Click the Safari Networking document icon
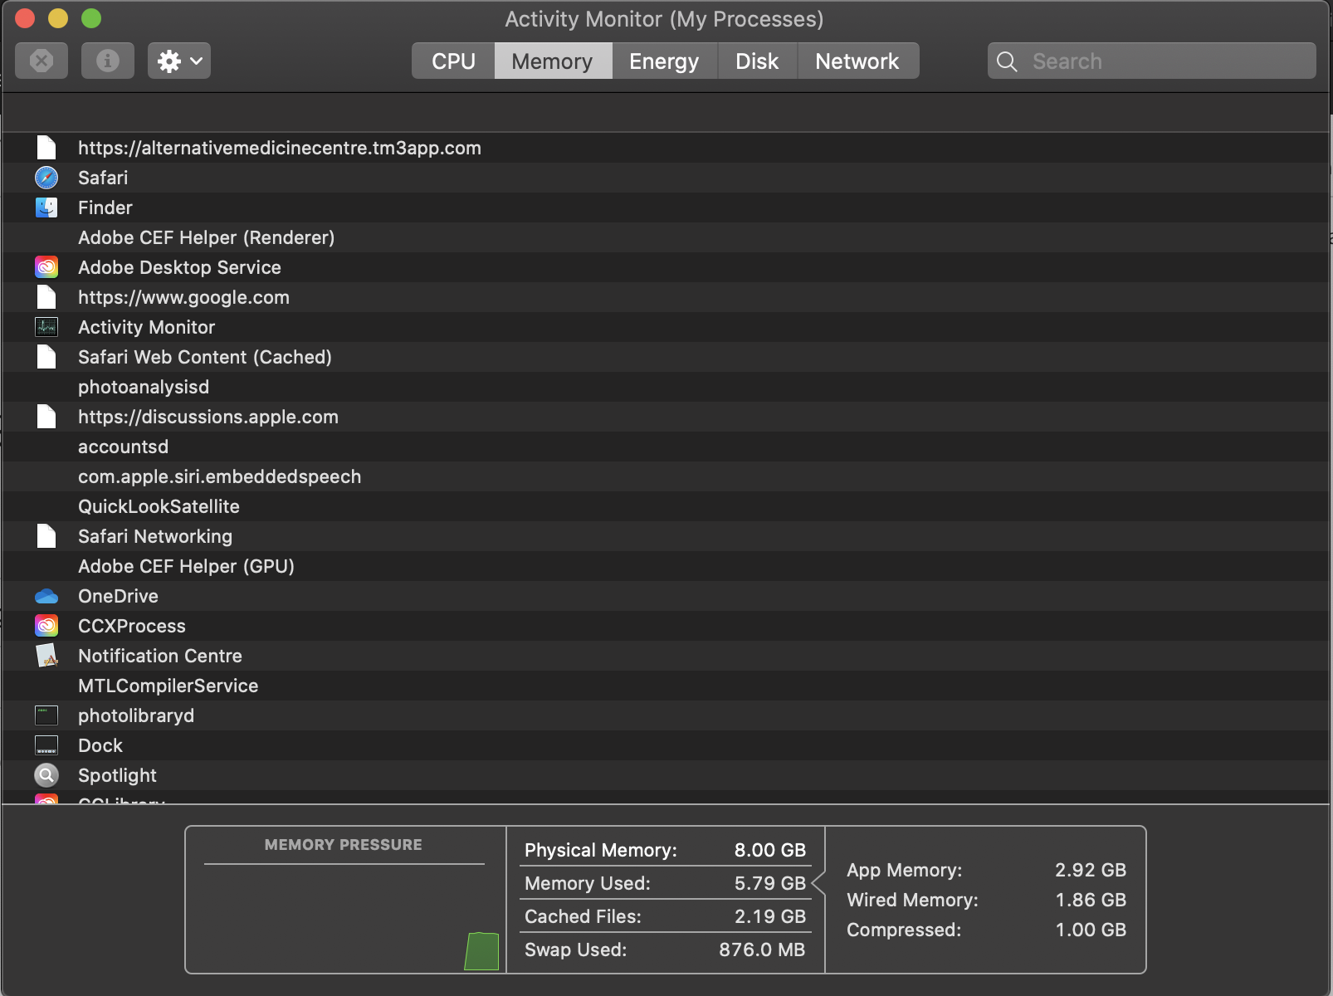The height and width of the screenshot is (996, 1333). (x=46, y=536)
